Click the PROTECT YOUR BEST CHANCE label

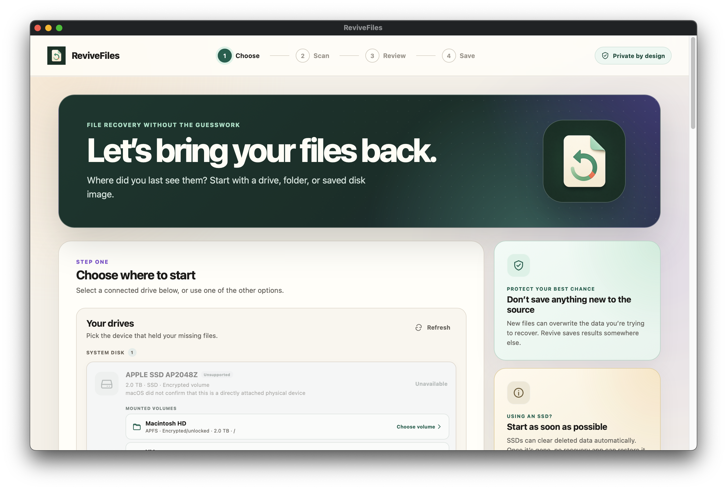(550, 289)
